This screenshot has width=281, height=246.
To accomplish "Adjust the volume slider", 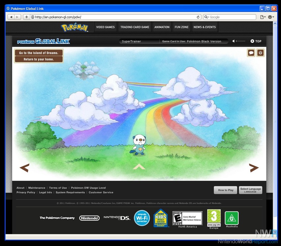I will (x=241, y=41).
